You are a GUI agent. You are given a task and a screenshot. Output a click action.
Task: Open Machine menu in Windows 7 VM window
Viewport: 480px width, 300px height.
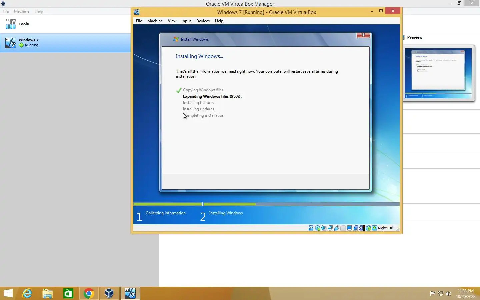tap(155, 21)
